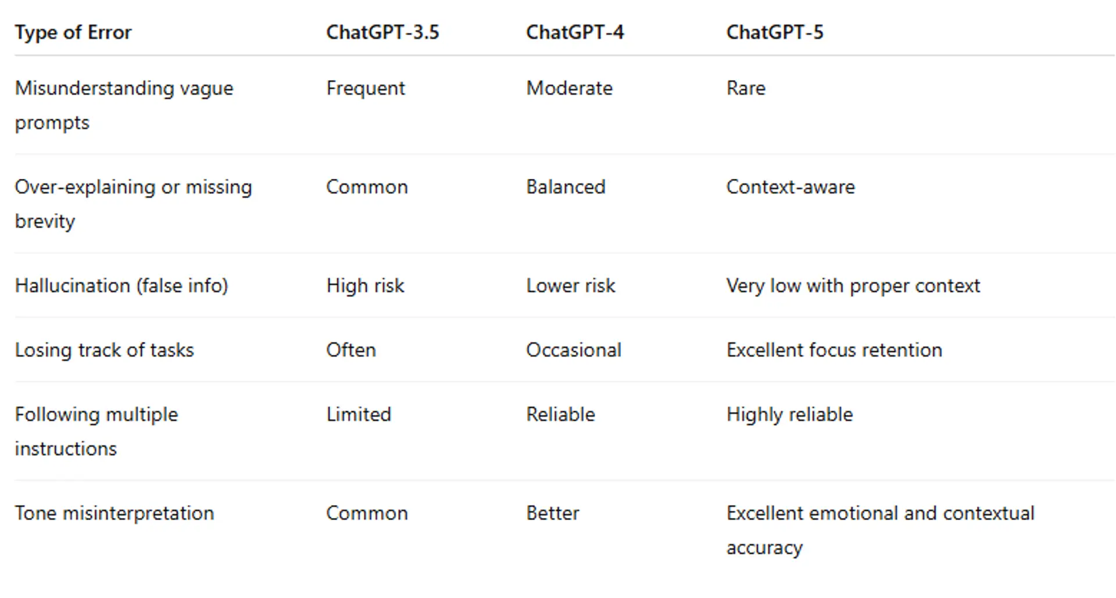Select the ChatGPT-4 column header

tap(575, 33)
